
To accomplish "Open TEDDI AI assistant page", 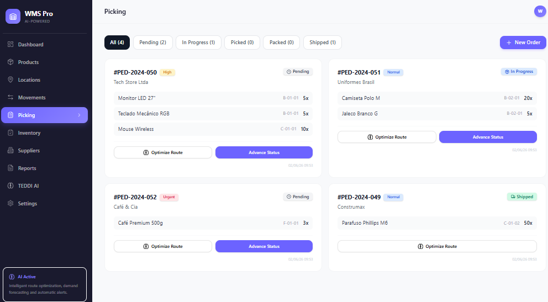I will click(44, 186).
